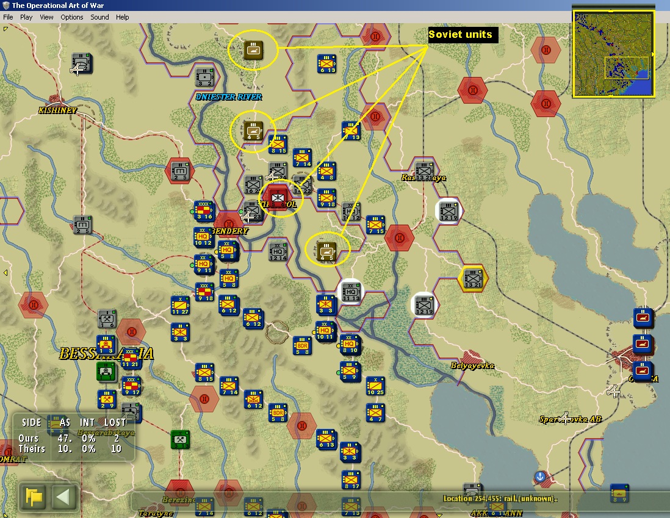Screen dimensions: 670x518
Task: Open the Play menu
Action: (26, 17)
